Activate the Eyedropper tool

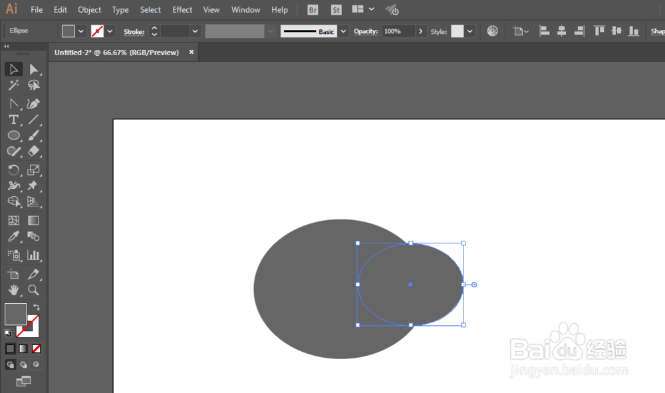(x=13, y=237)
